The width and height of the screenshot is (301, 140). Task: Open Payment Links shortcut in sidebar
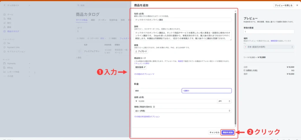(x=14, y=48)
